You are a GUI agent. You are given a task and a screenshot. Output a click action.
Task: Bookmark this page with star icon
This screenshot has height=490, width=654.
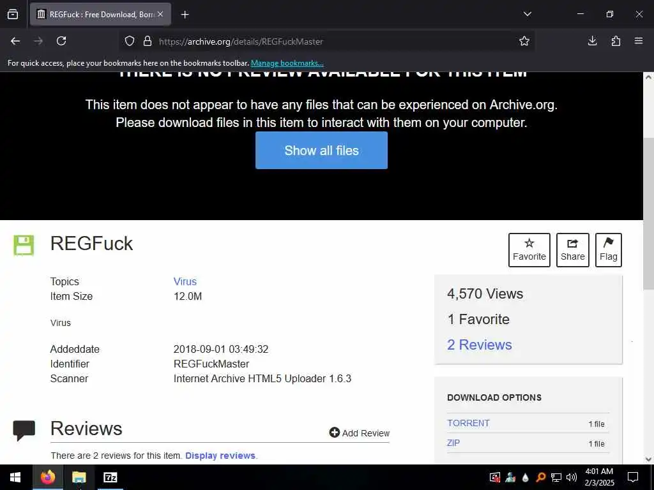(524, 41)
